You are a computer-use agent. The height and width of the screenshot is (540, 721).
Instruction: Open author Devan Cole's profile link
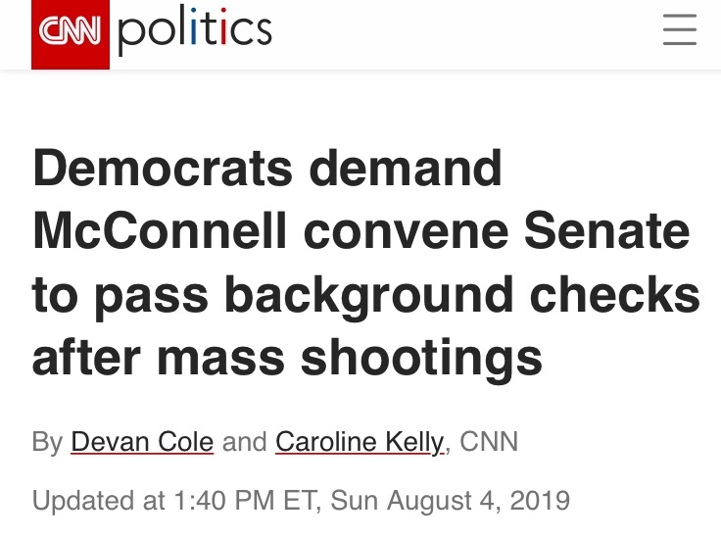coord(142,442)
